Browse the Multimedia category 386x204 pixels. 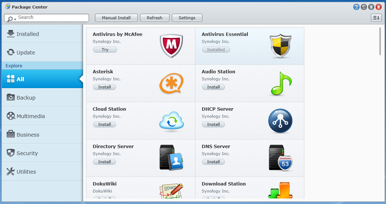pyautogui.click(x=42, y=116)
